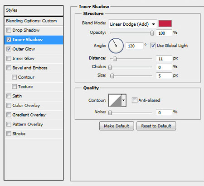Click the contour curve thumbnail
The image size is (204, 186).
point(115,100)
